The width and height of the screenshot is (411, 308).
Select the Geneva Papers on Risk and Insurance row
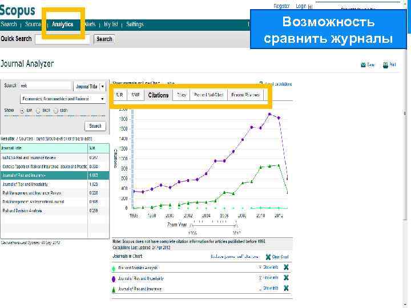tap(55, 167)
